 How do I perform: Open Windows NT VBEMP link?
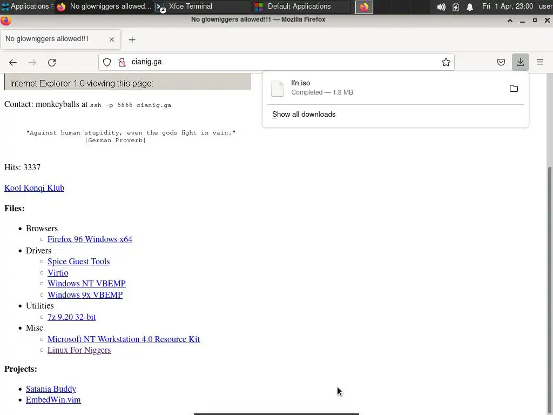(86, 284)
